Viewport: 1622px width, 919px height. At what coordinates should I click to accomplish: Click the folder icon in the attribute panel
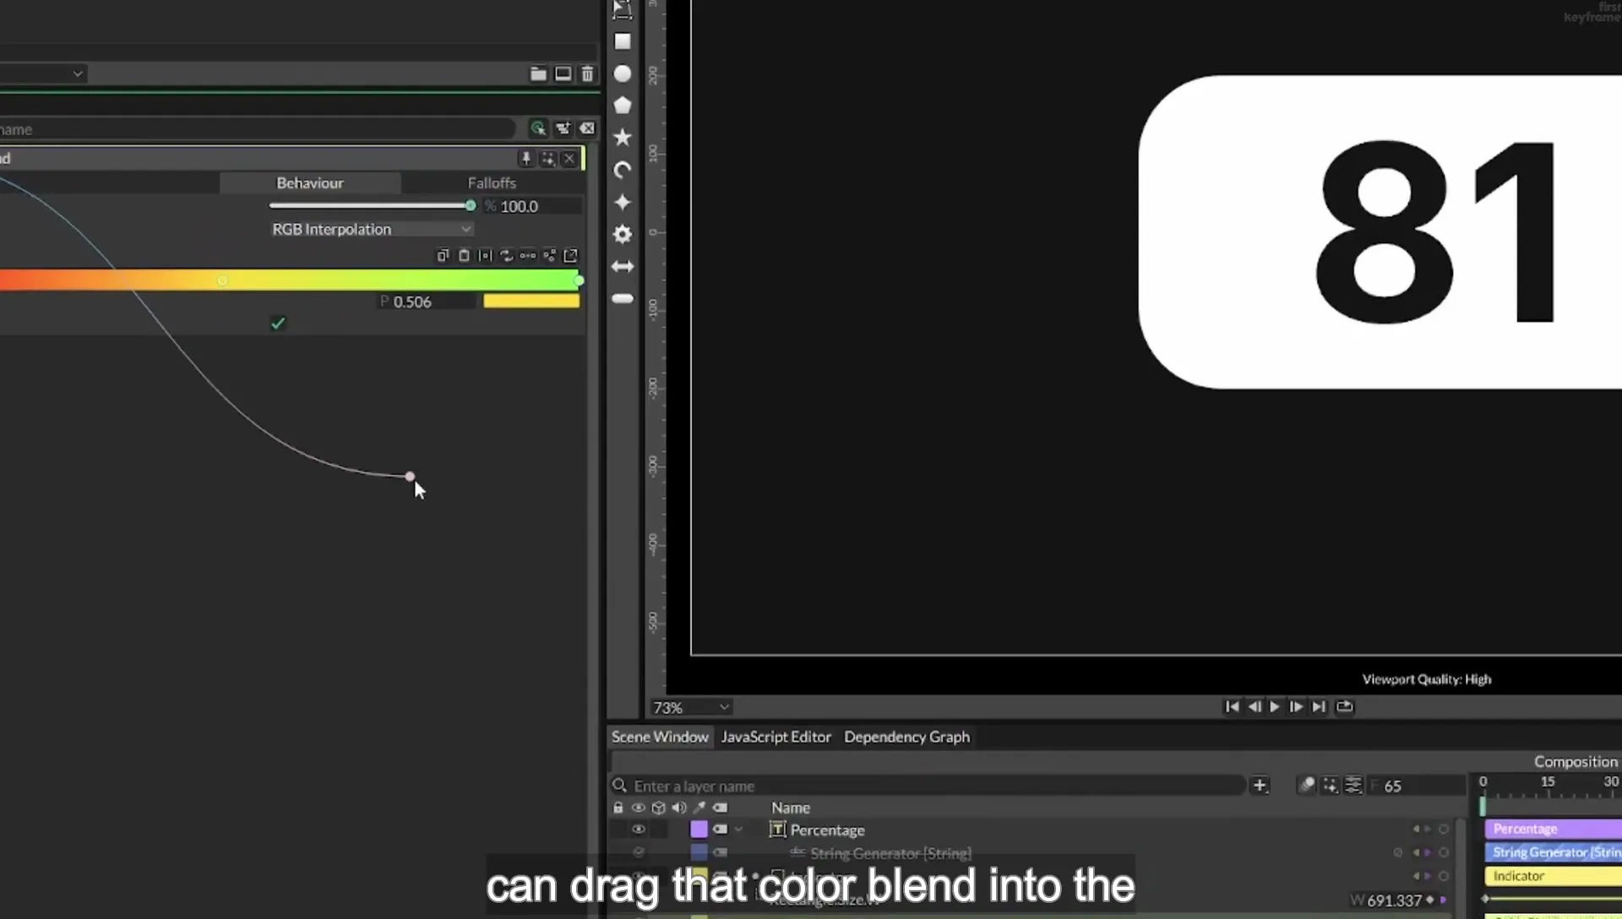(538, 73)
